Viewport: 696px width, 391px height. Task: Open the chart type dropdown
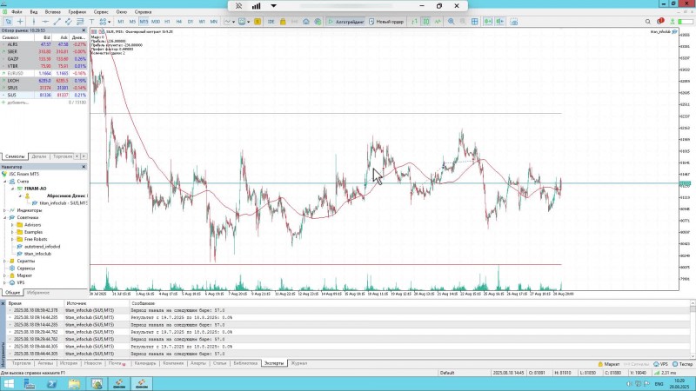[230, 21]
